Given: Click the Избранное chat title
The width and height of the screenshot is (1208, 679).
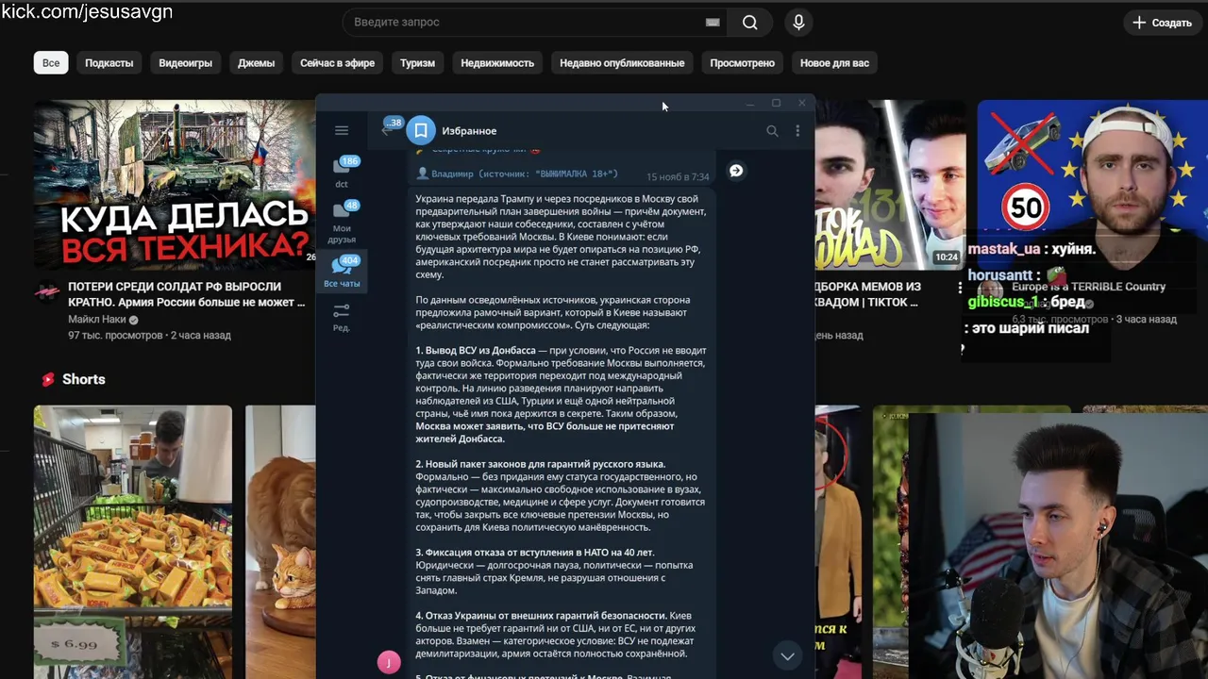Looking at the screenshot, I should pyautogui.click(x=469, y=131).
